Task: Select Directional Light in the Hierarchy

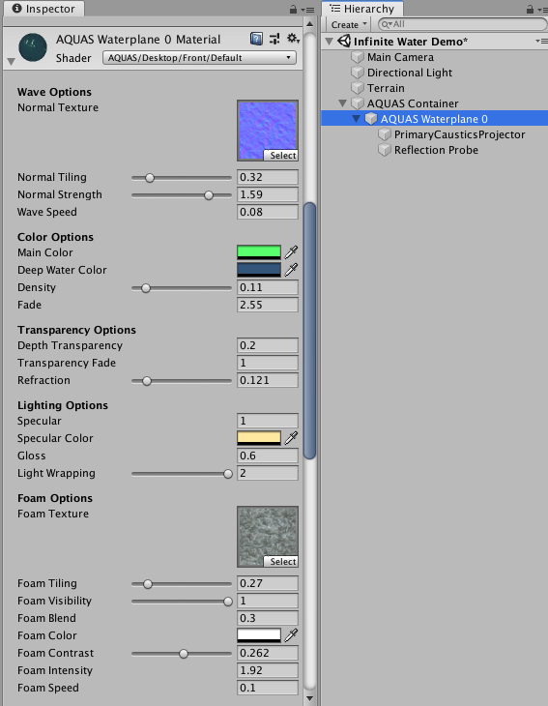Action: click(x=410, y=73)
